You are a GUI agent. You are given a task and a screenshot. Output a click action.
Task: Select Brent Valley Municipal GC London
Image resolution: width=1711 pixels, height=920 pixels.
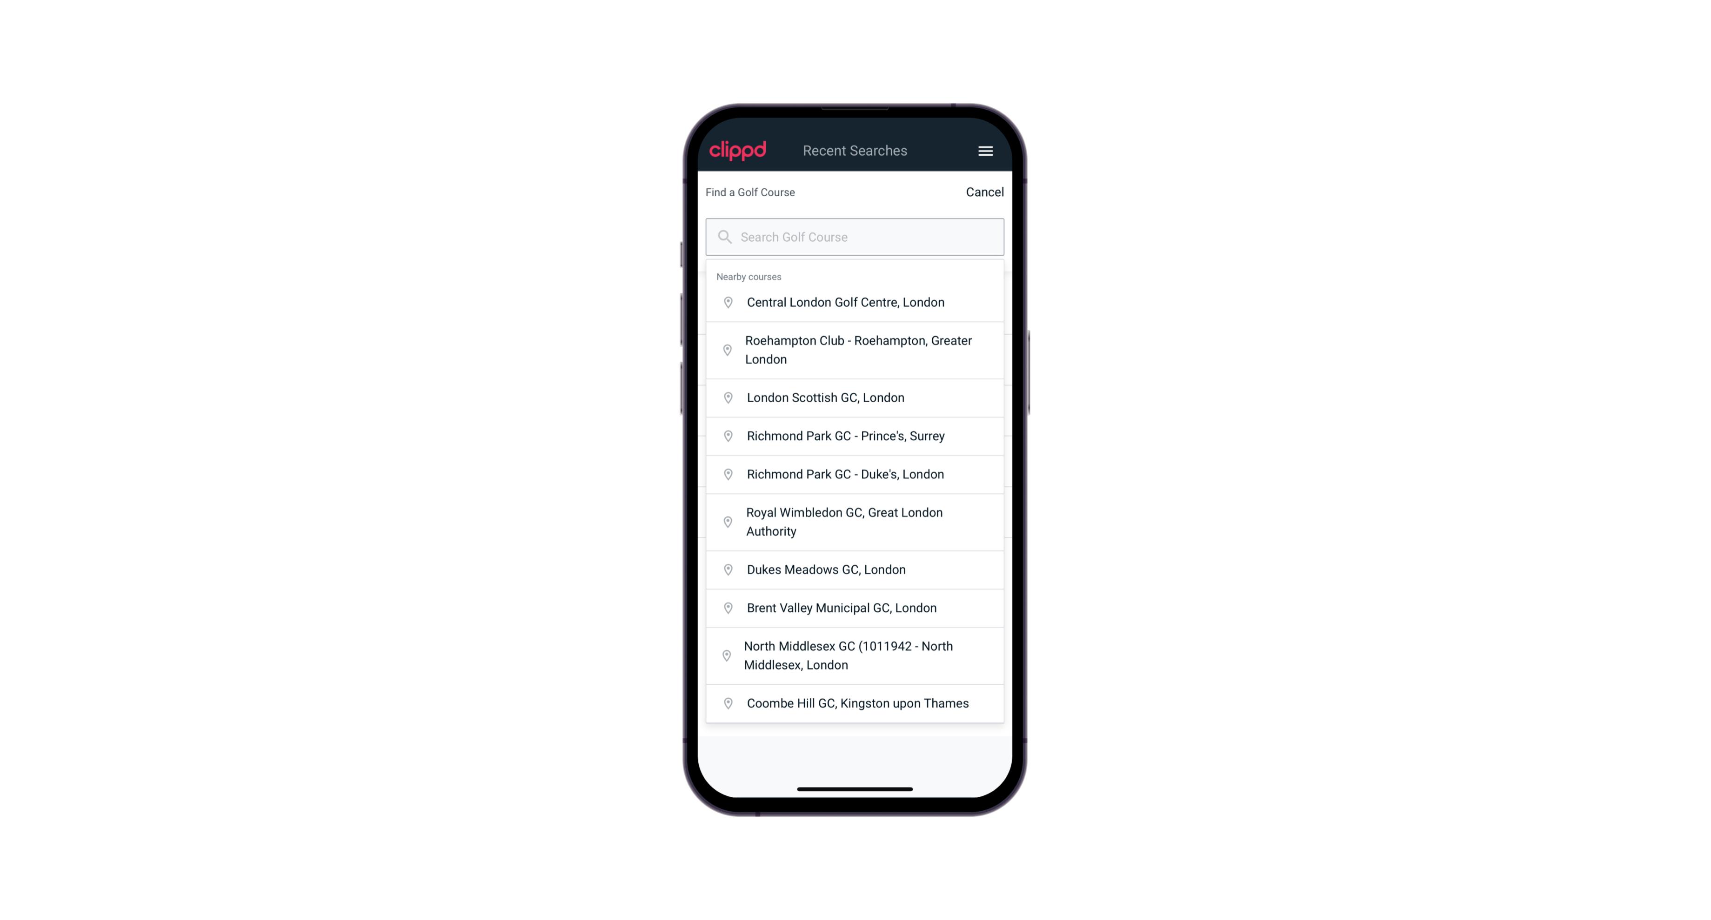[855, 607]
